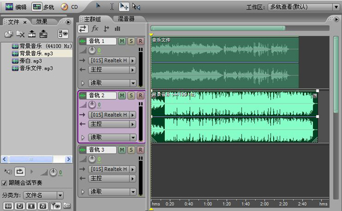Click the Inputs/Outputs view button
Viewport: 342px width, 211px height.
click(x=83, y=28)
